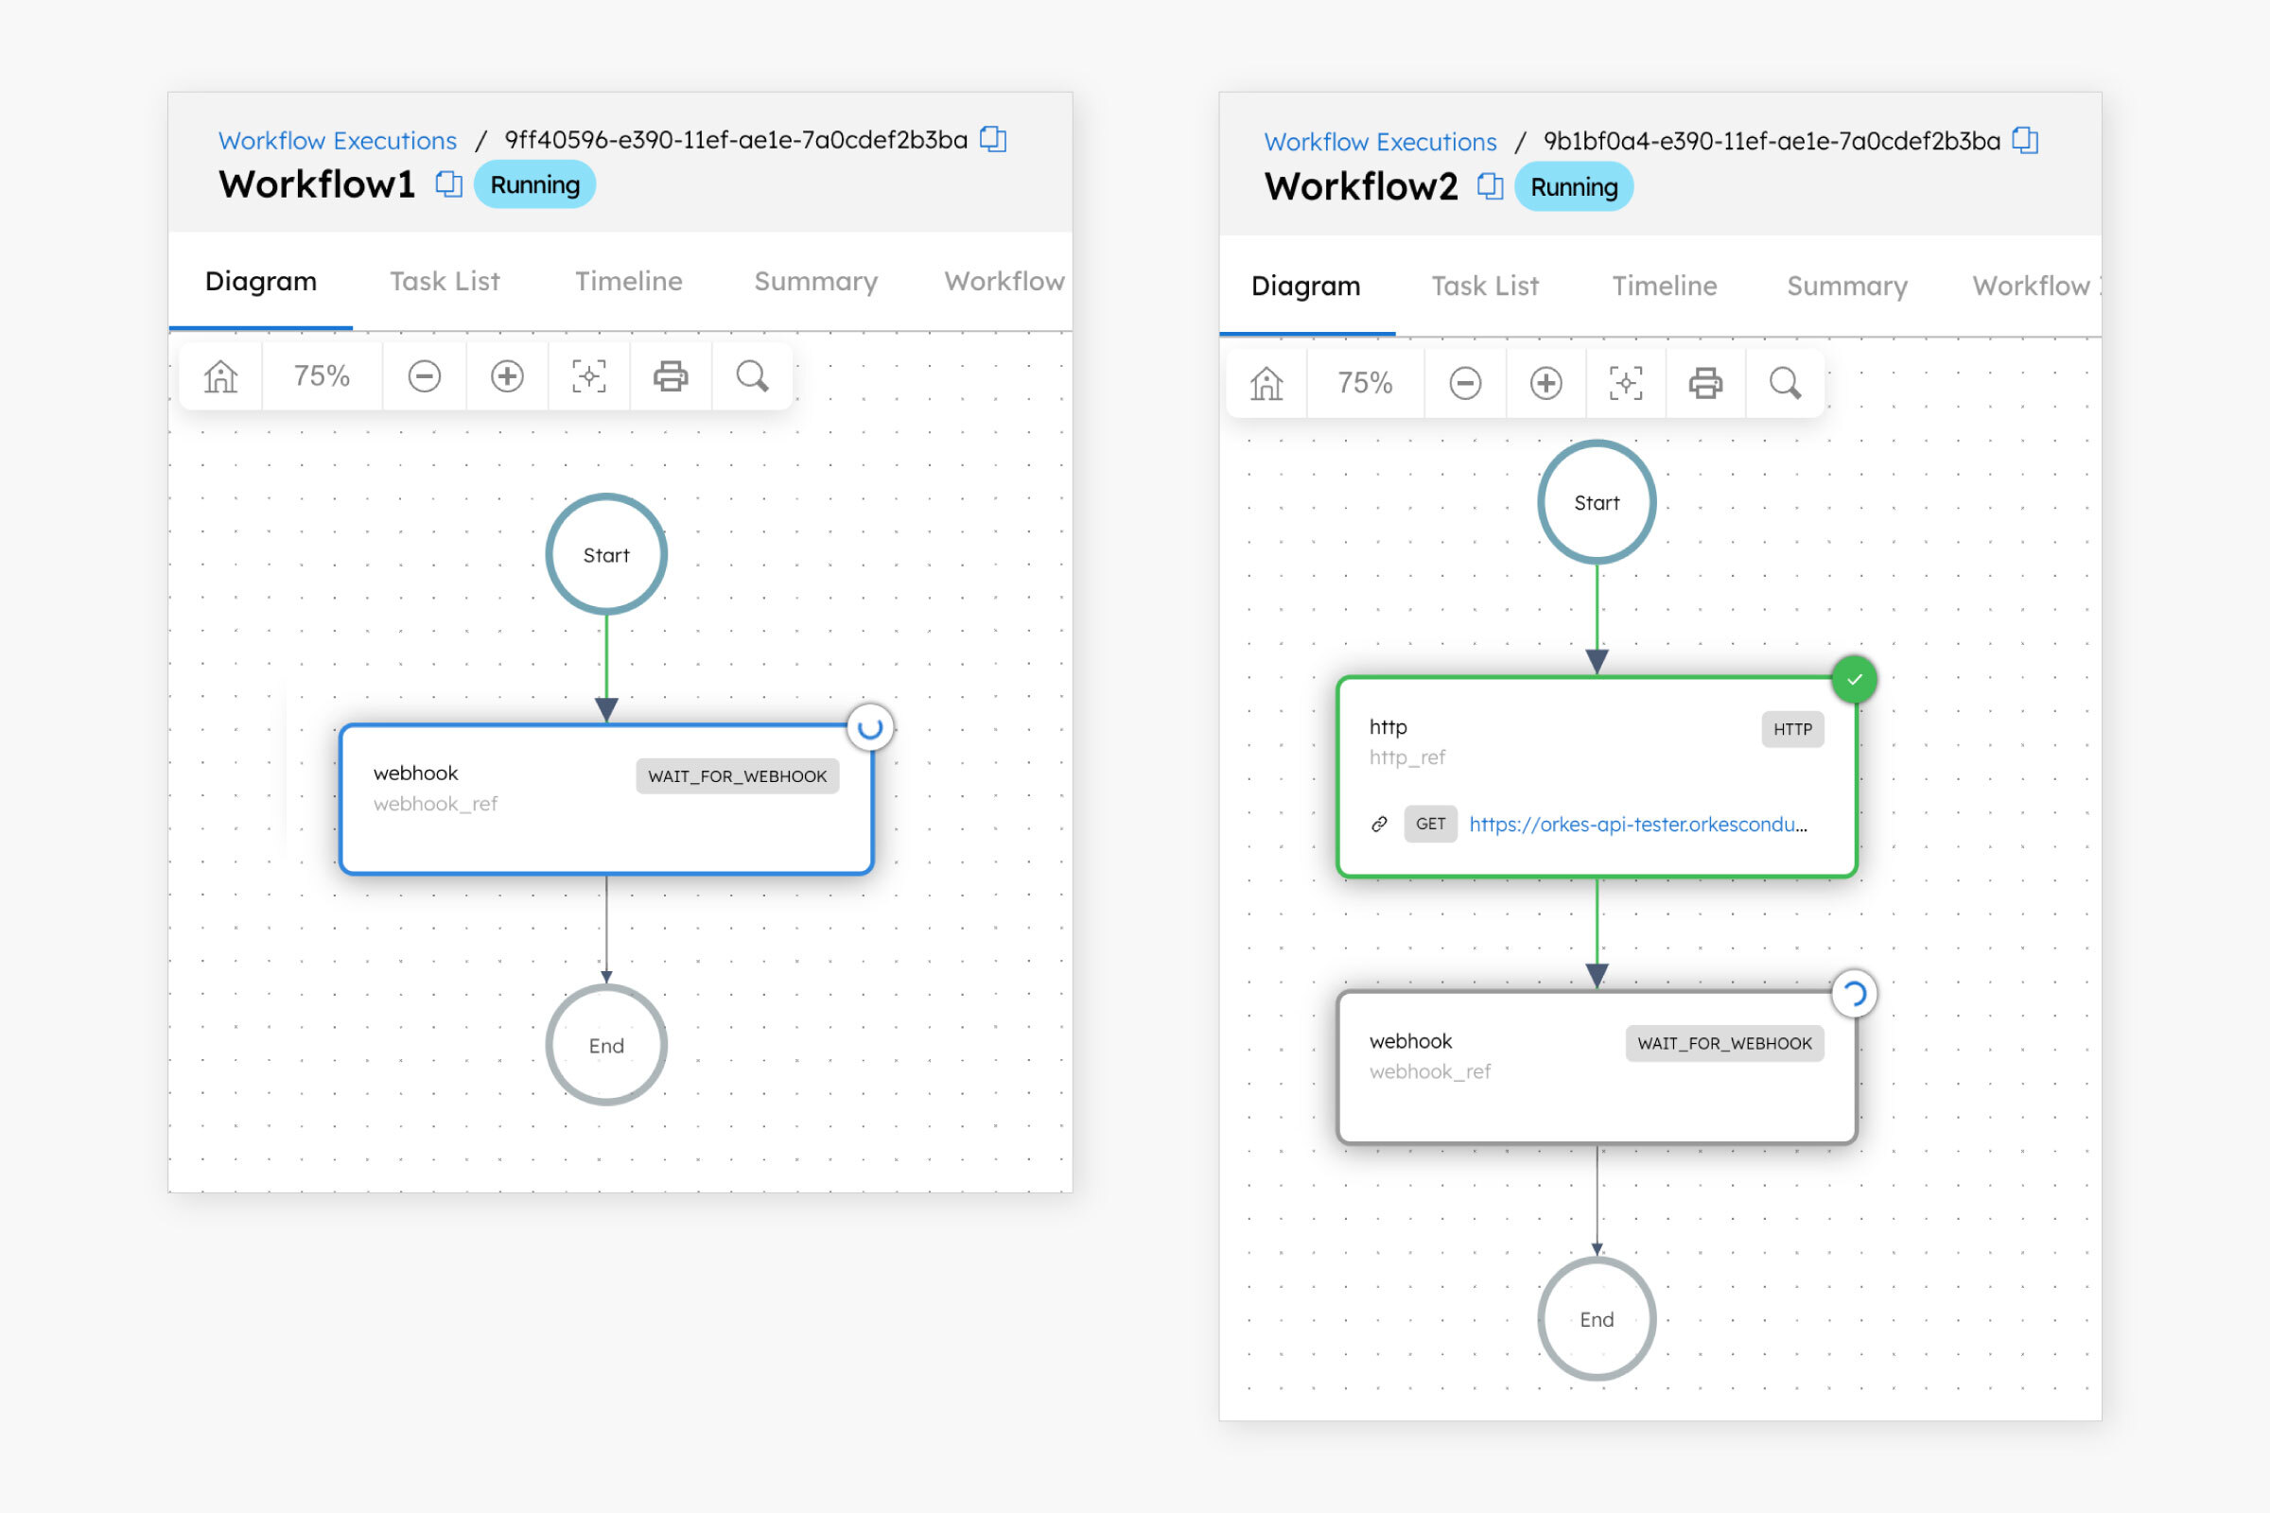Click spinner status icon on Workflow2 webhook
The height and width of the screenshot is (1513, 2270).
click(x=1854, y=994)
